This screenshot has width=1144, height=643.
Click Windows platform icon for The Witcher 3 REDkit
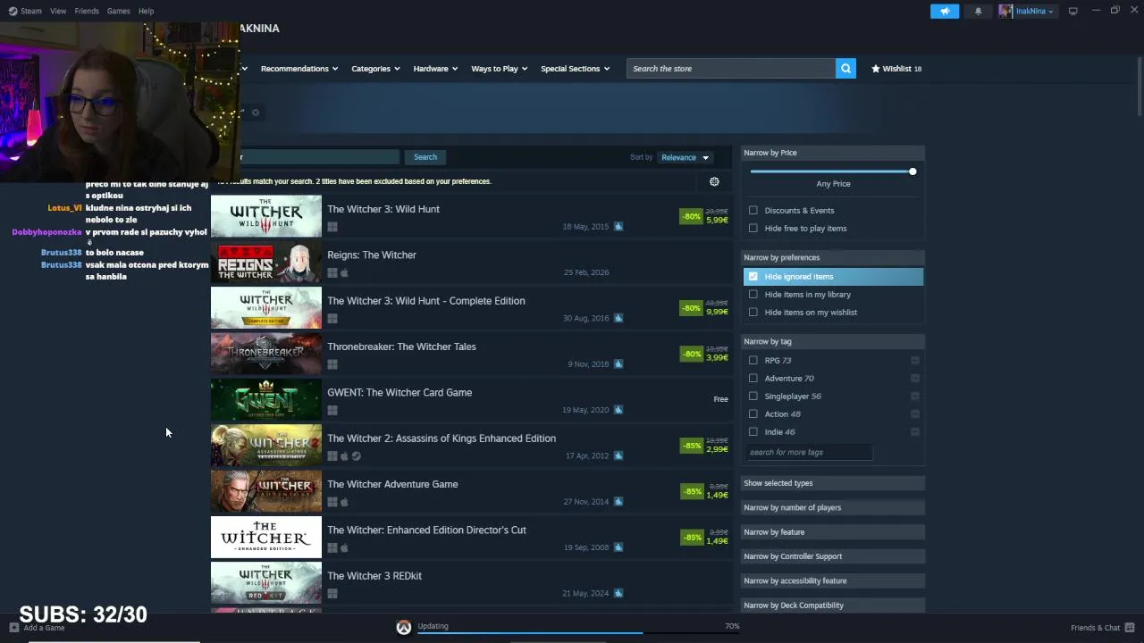[x=332, y=594]
